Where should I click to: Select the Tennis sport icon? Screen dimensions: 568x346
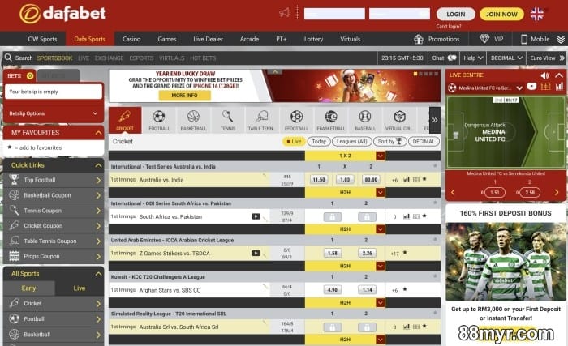227,120
